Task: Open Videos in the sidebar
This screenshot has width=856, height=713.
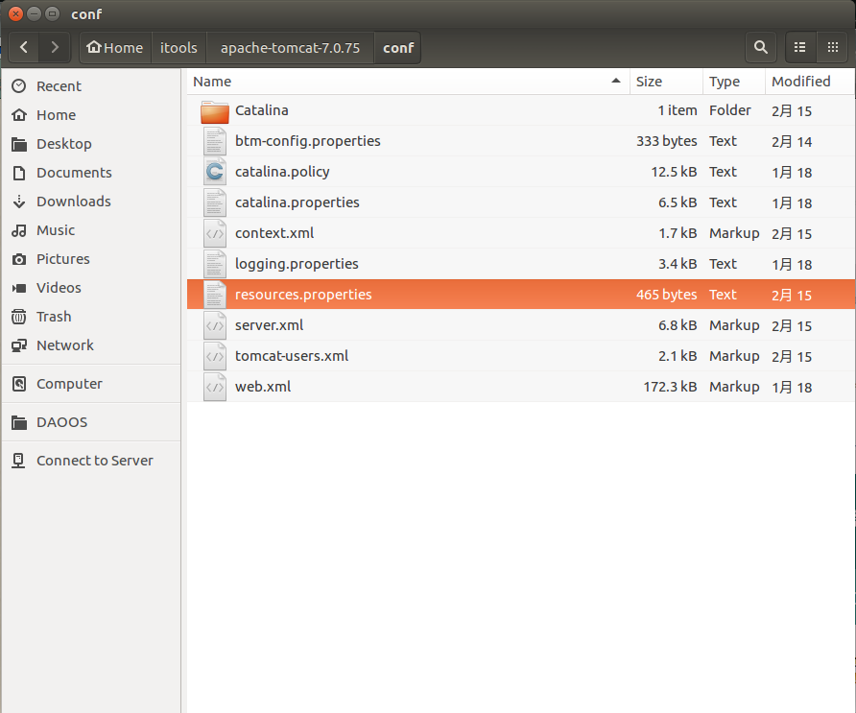Action: [90, 288]
